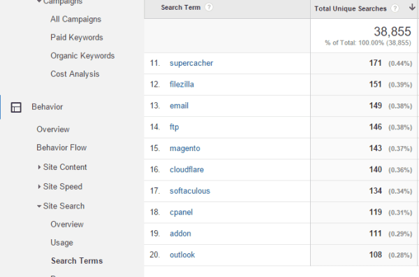Click the 143 unique searches value
The height and width of the screenshot is (277, 419).
click(375, 148)
